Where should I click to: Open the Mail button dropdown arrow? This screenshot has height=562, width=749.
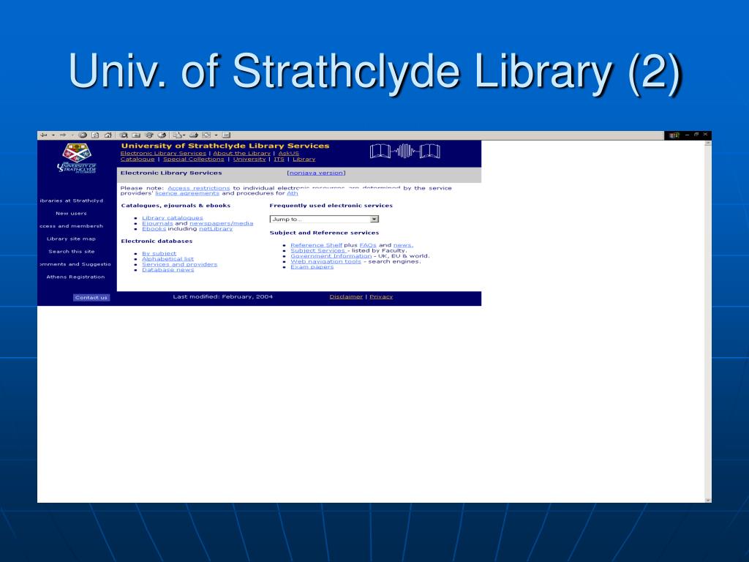184,135
